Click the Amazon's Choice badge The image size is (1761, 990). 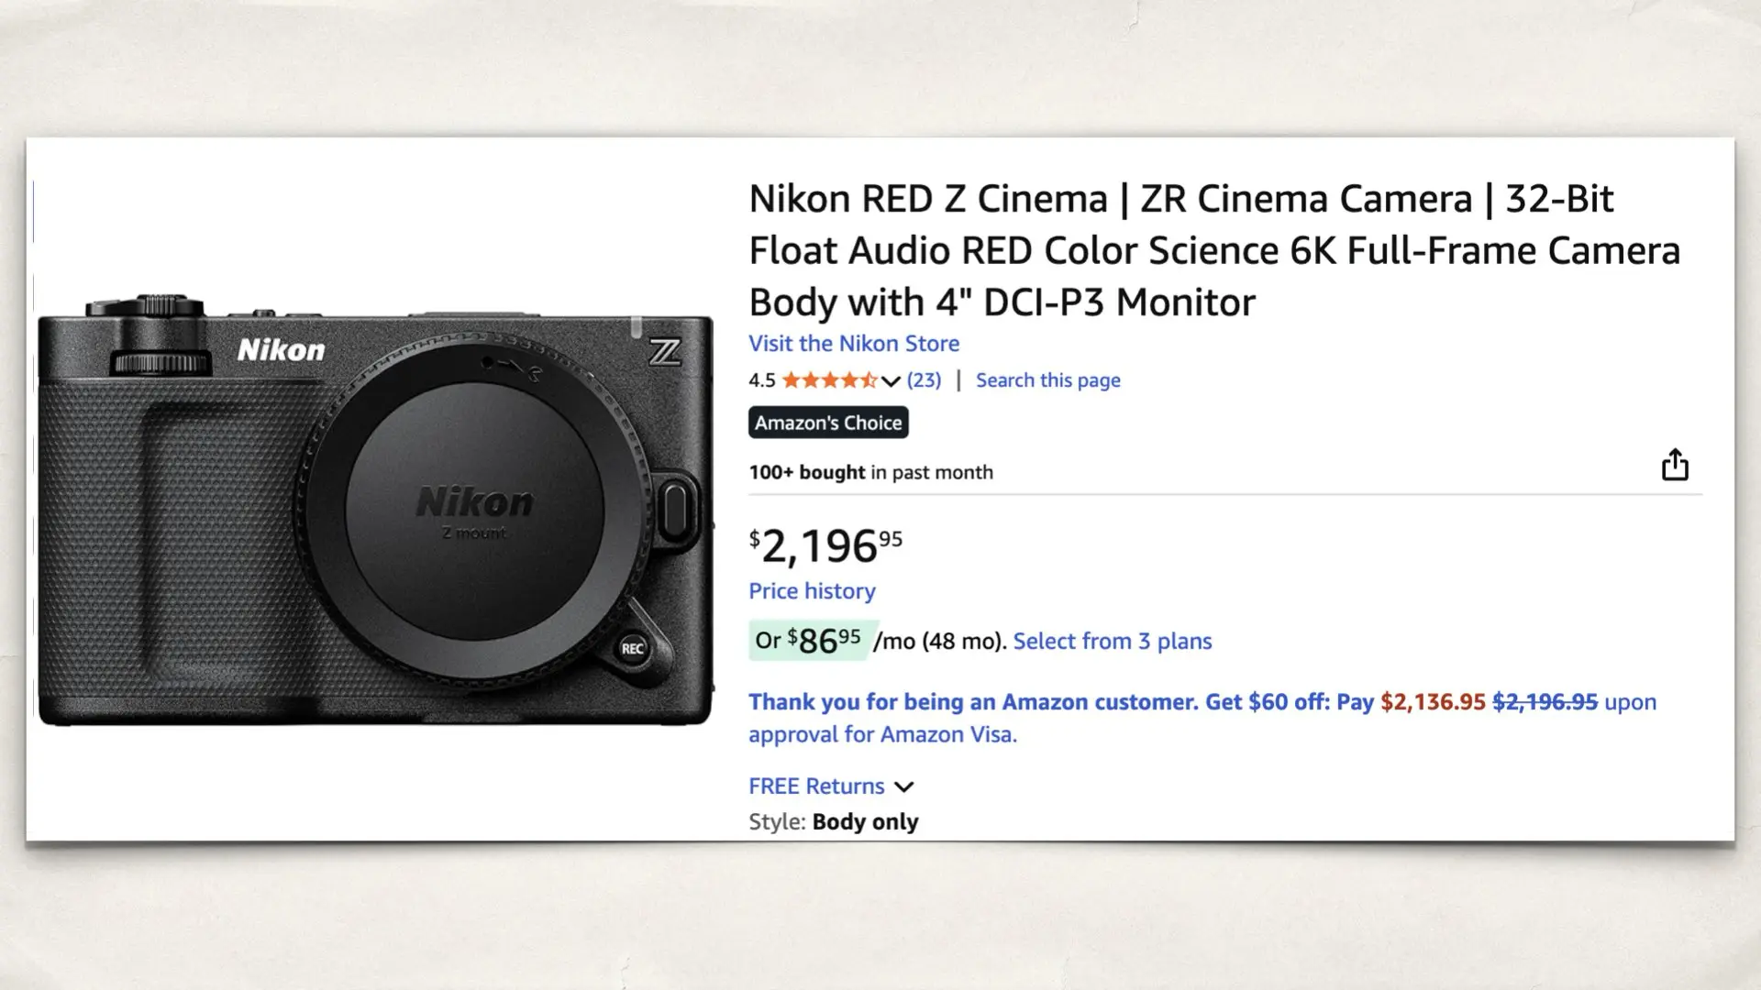tap(827, 423)
